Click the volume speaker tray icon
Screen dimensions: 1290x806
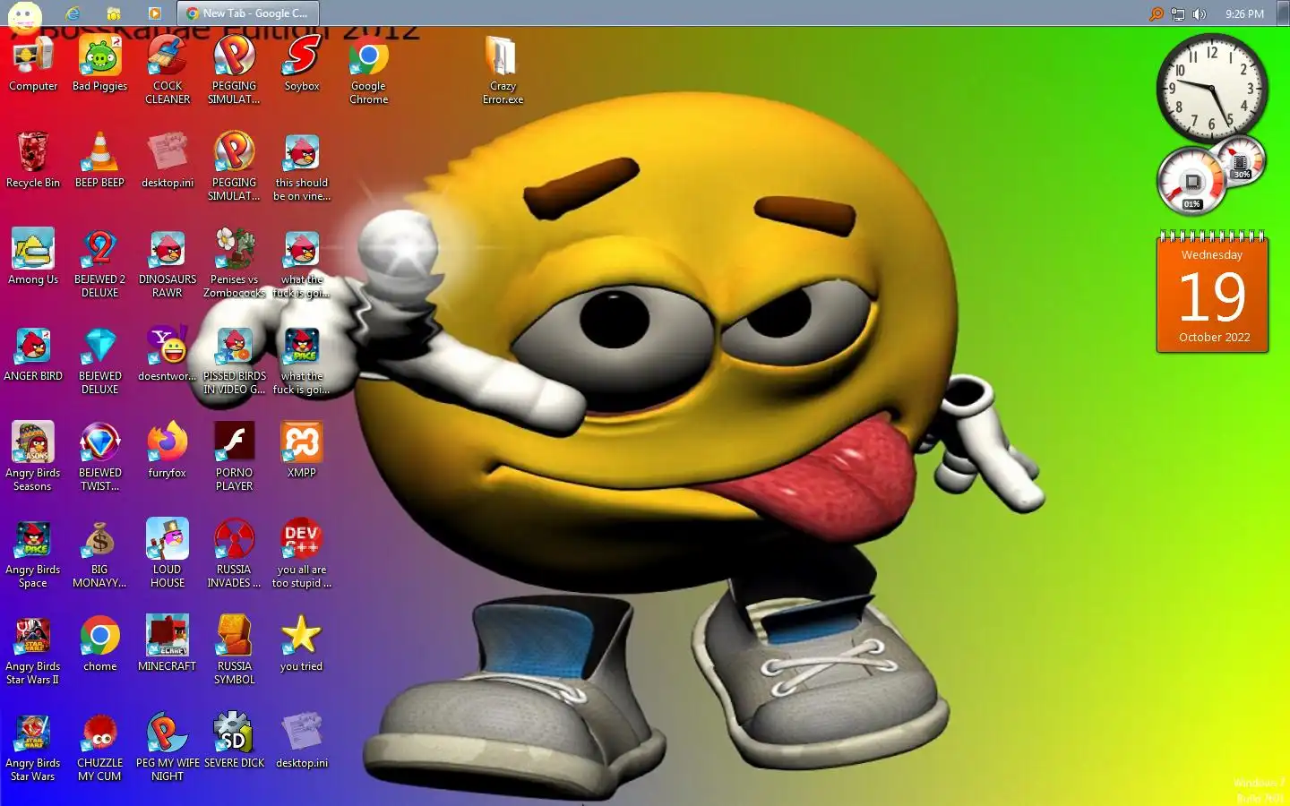tap(1200, 13)
